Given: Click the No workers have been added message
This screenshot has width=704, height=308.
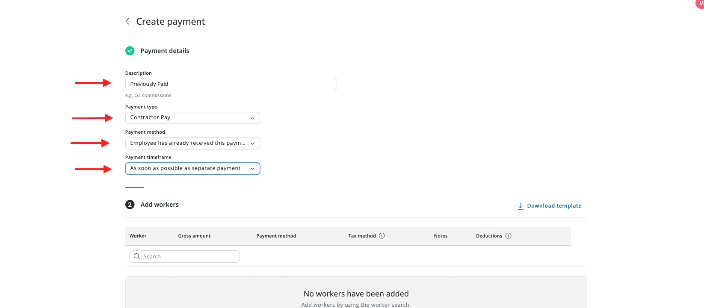Looking at the screenshot, I should [356, 293].
